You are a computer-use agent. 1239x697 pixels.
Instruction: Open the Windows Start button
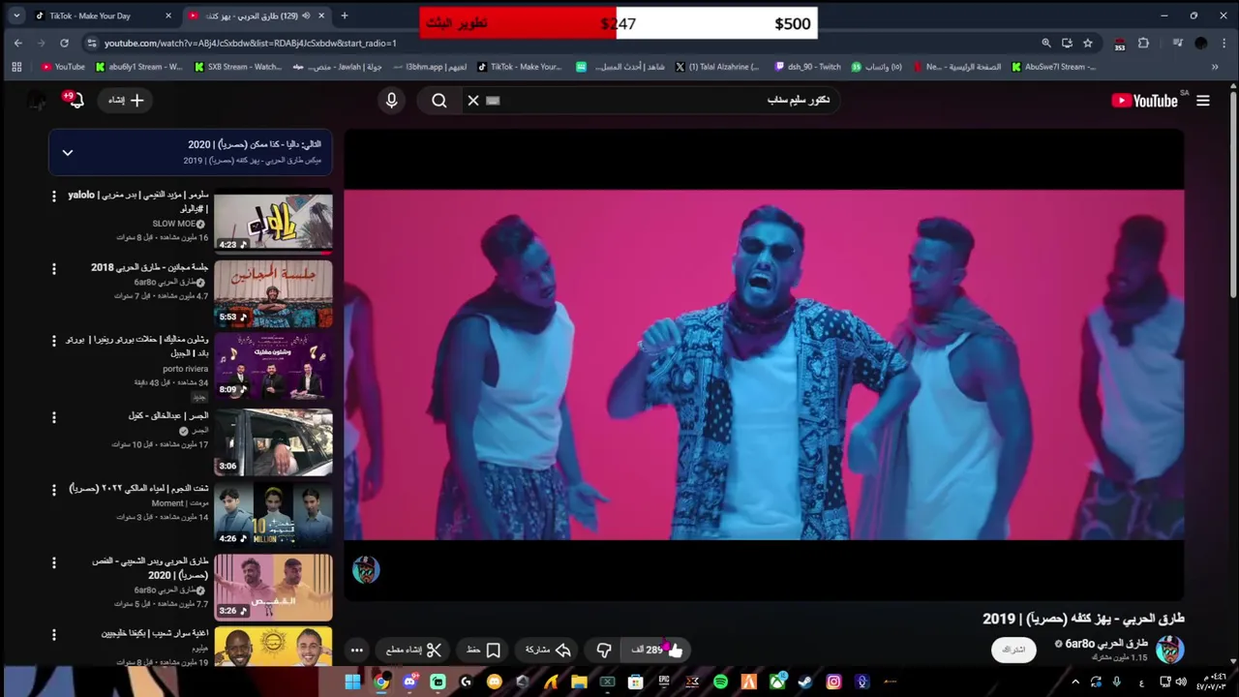pyautogui.click(x=353, y=682)
